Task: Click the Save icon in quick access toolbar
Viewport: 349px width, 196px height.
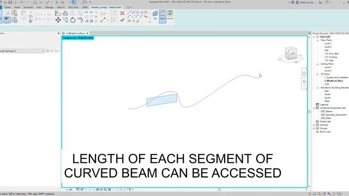Action: tap(10, 2)
